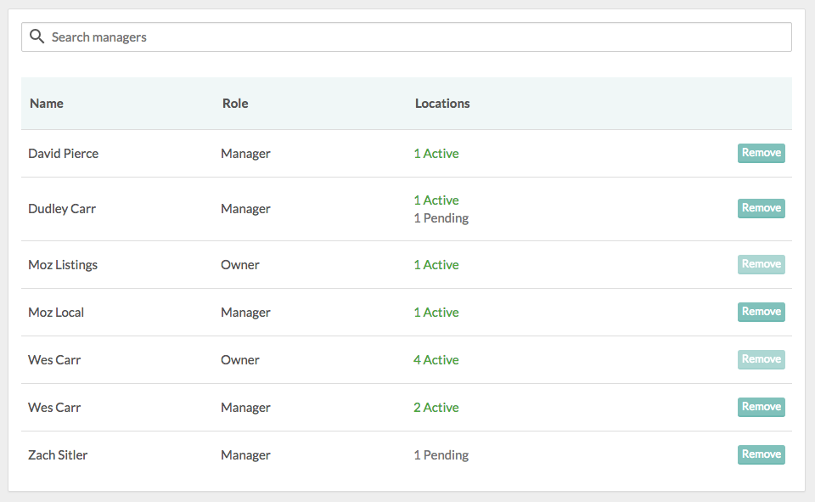Remove Wes Carr with the Manager role
The width and height of the screenshot is (815, 502).
[761, 407]
